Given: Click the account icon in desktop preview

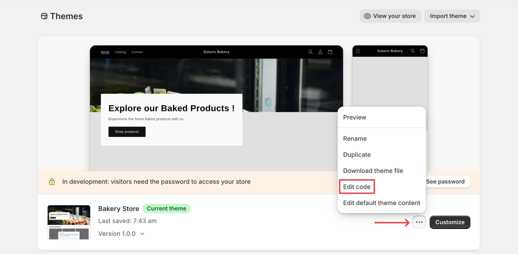Looking at the screenshot, I should tap(320, 52).
